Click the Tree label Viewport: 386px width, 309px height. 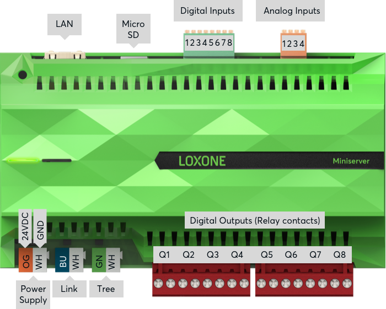pyautogui.click(x=106, y=289)
